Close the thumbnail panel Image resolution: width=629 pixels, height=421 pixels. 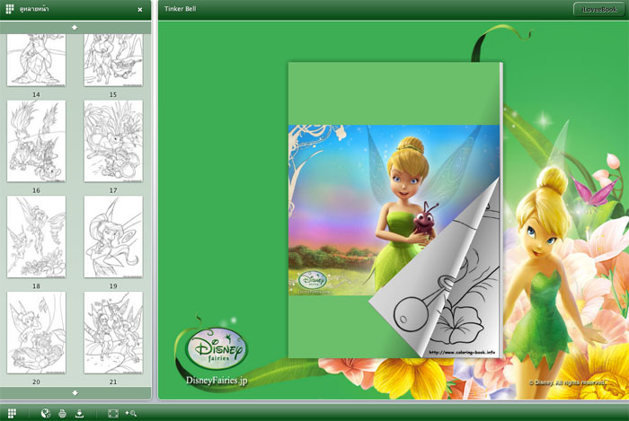pos(140,10)
